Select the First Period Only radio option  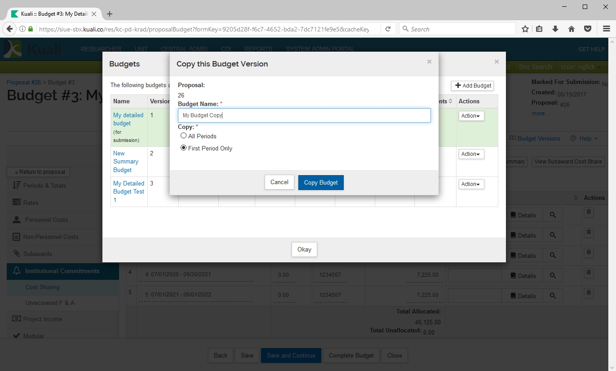(x=183, y=148)
